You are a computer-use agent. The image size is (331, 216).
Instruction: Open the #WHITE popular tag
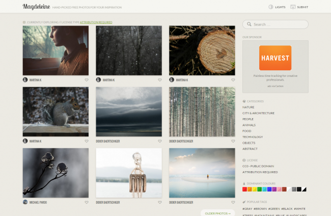tap(300, 208)
